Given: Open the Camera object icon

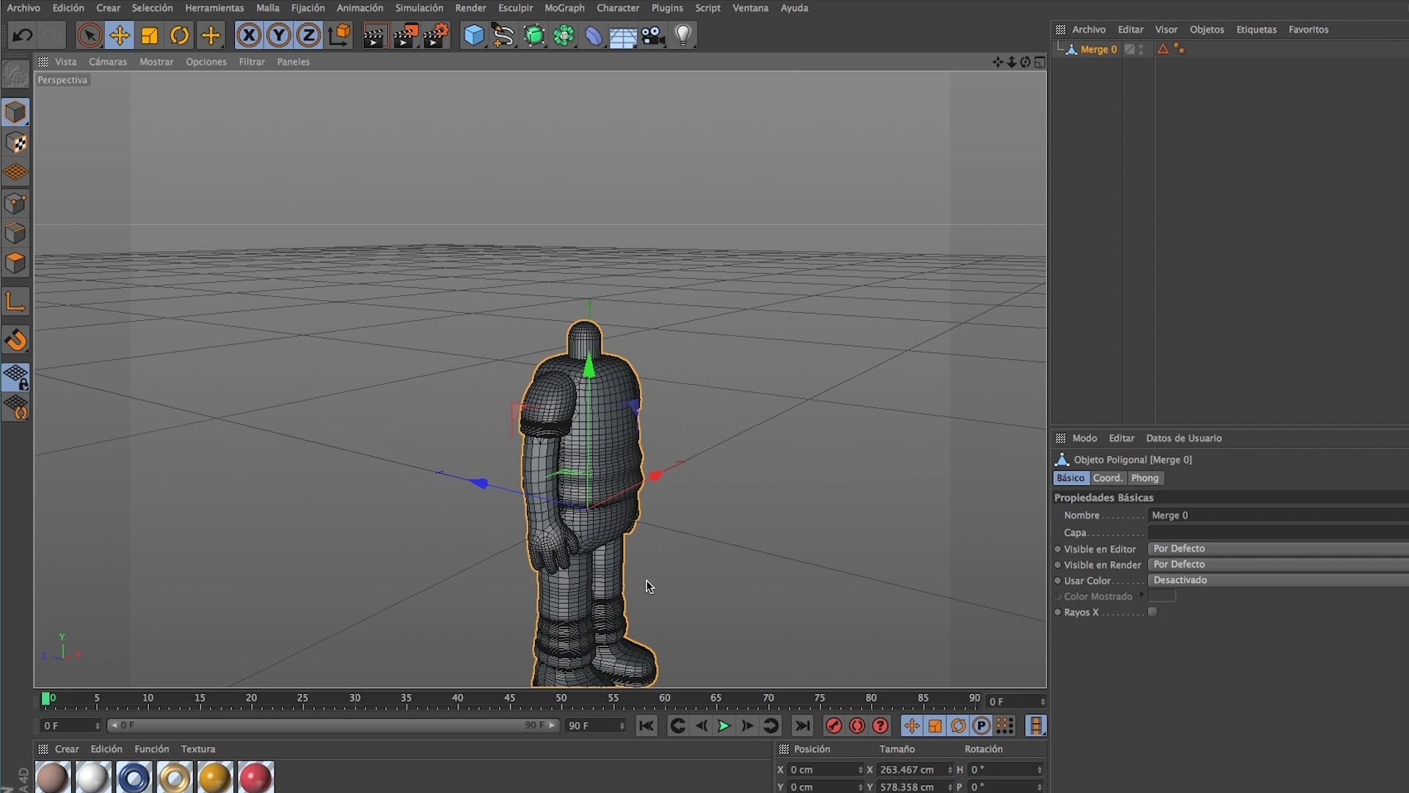Looking at the screenshot, I should tap(652, 35).
